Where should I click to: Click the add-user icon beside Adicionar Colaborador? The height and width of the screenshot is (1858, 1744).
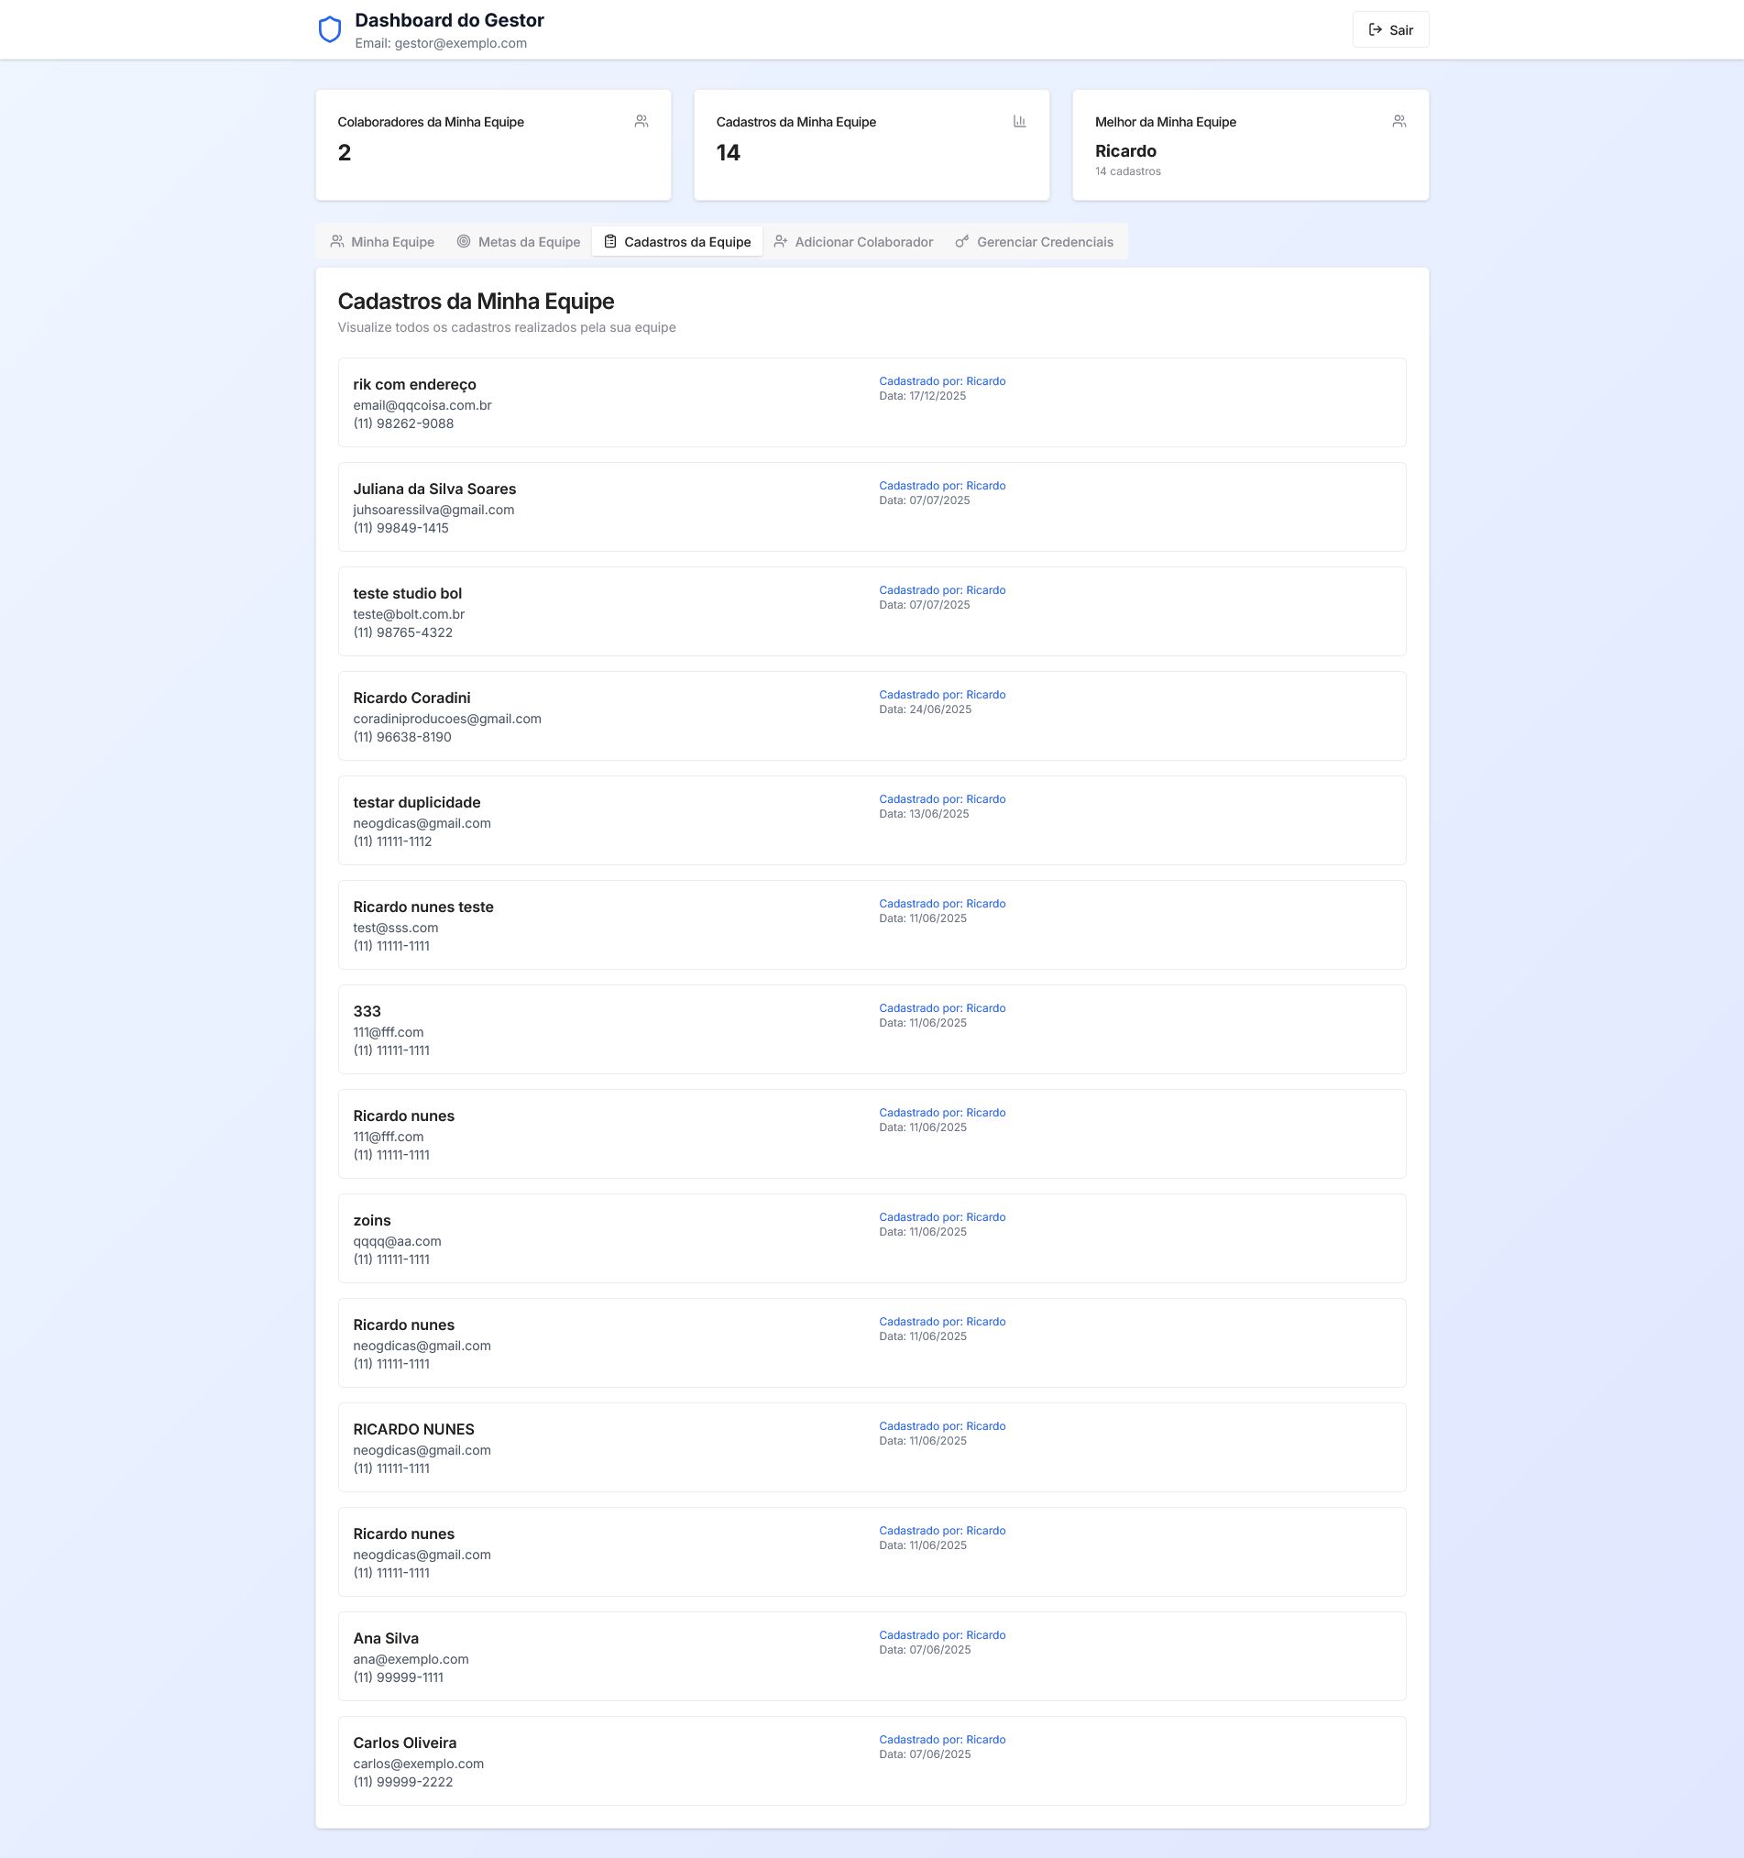point(781,242)
